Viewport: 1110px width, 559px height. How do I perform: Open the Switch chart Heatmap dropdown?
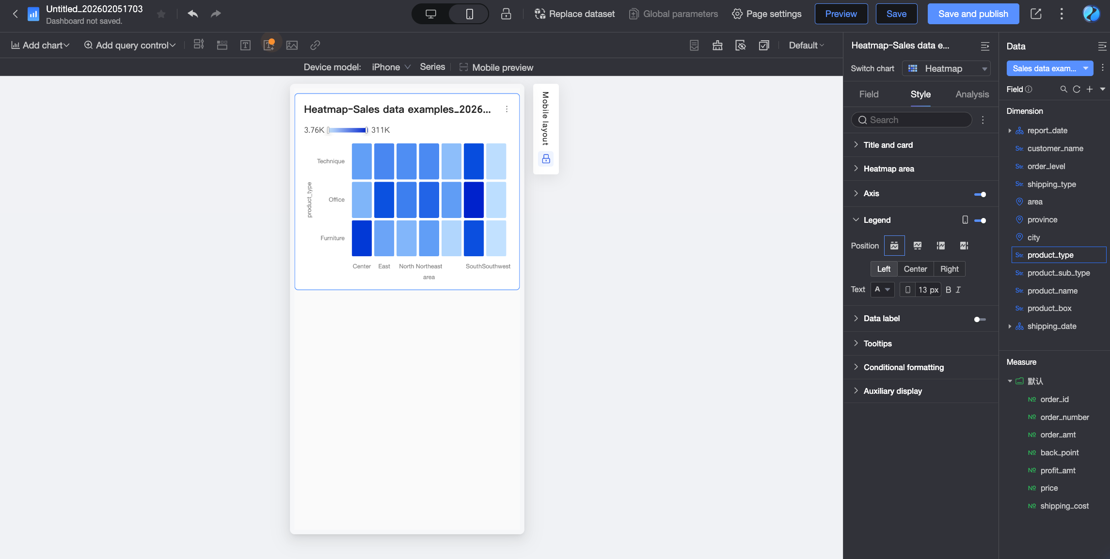pos(946,69)
